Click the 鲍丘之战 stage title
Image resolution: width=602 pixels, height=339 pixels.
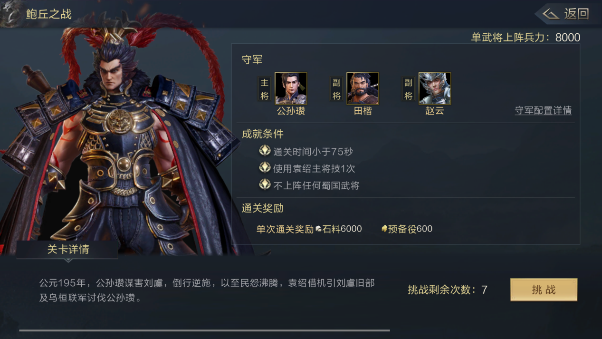48,14
